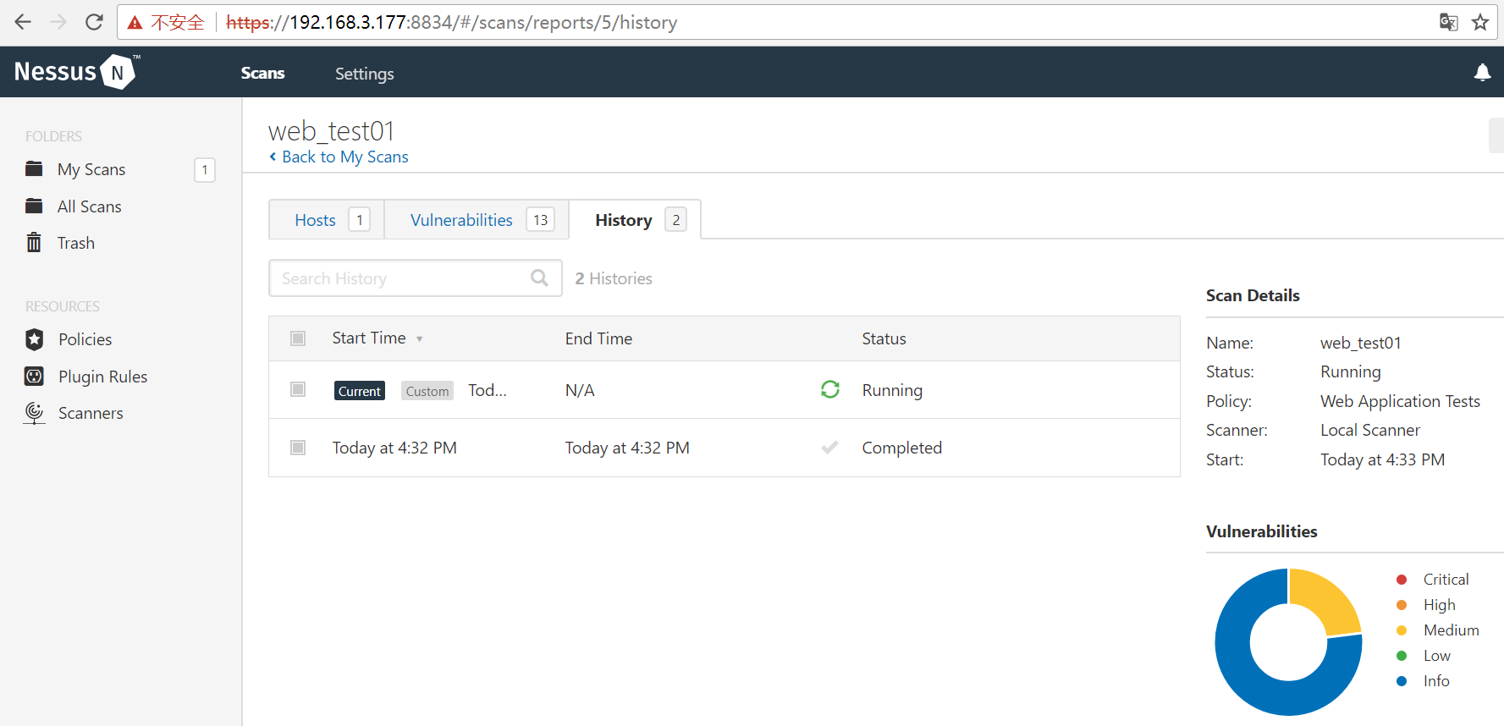The width and height of the screenshot is (1504, 726).
Task: Click the Critical red legend dot
Action: click(x=1402, y=580)
